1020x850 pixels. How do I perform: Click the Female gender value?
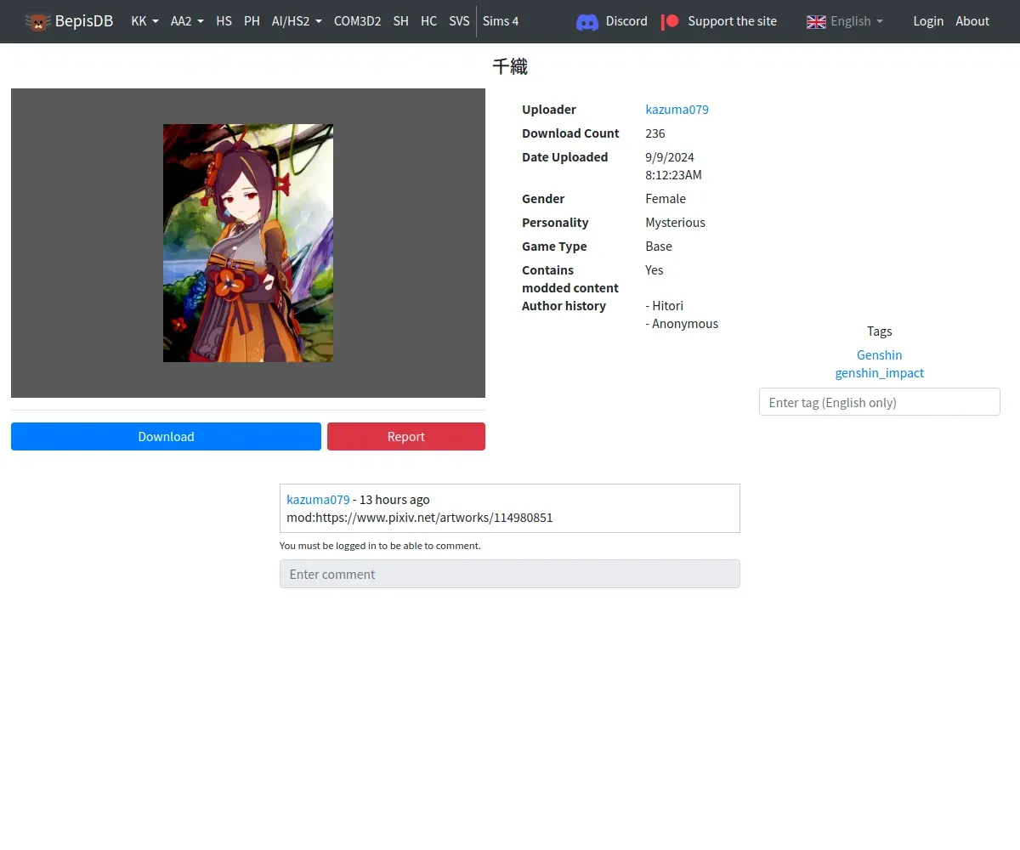[x=666, y=199]
